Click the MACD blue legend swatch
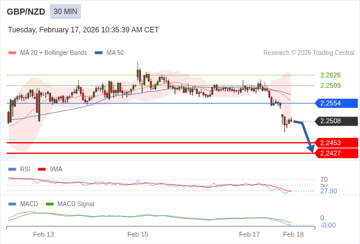 pyautogui.click(x=12, y=204)
